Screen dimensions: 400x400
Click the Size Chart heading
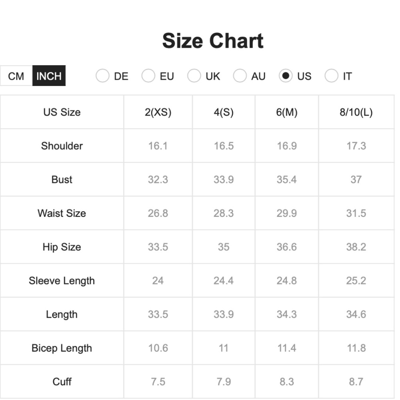213,41
